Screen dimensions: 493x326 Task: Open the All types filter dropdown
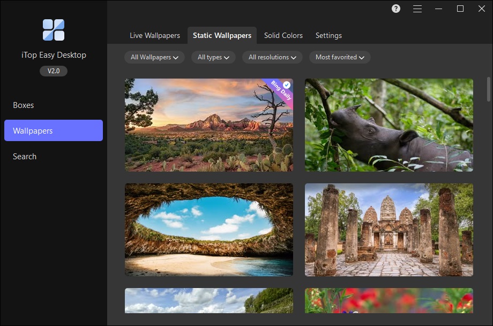tap(213, 57)
